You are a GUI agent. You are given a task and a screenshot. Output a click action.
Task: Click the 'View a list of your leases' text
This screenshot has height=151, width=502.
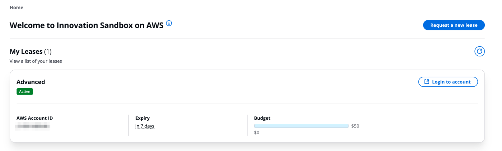point(36,61)
